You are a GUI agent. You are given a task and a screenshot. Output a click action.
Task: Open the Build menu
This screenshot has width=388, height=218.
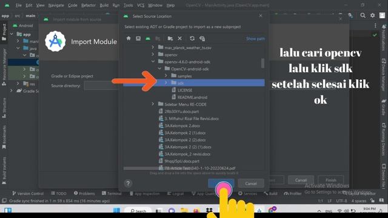pyautogui.click(x=104, y=5)
